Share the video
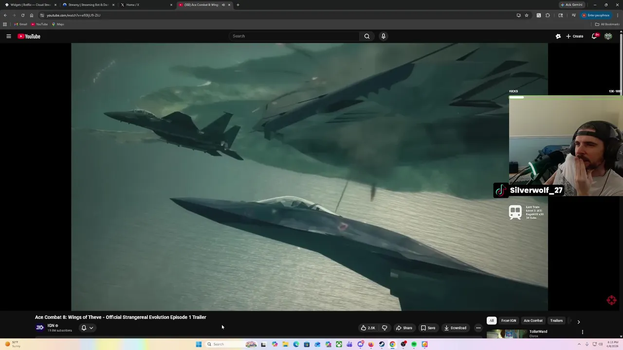Image resolution: width=623 pixels, height=350 pixels. click(404, 328)
